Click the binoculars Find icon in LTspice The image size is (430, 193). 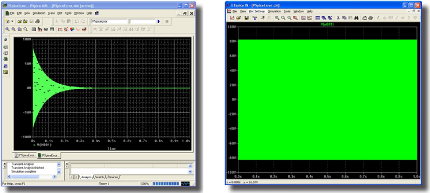click(x=356, y=18)
